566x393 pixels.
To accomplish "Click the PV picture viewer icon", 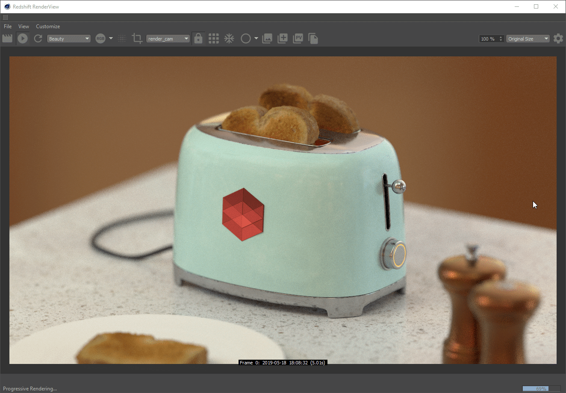I will coord(298,38).
